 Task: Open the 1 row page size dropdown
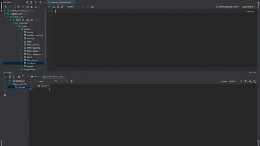tap(41, 82)
